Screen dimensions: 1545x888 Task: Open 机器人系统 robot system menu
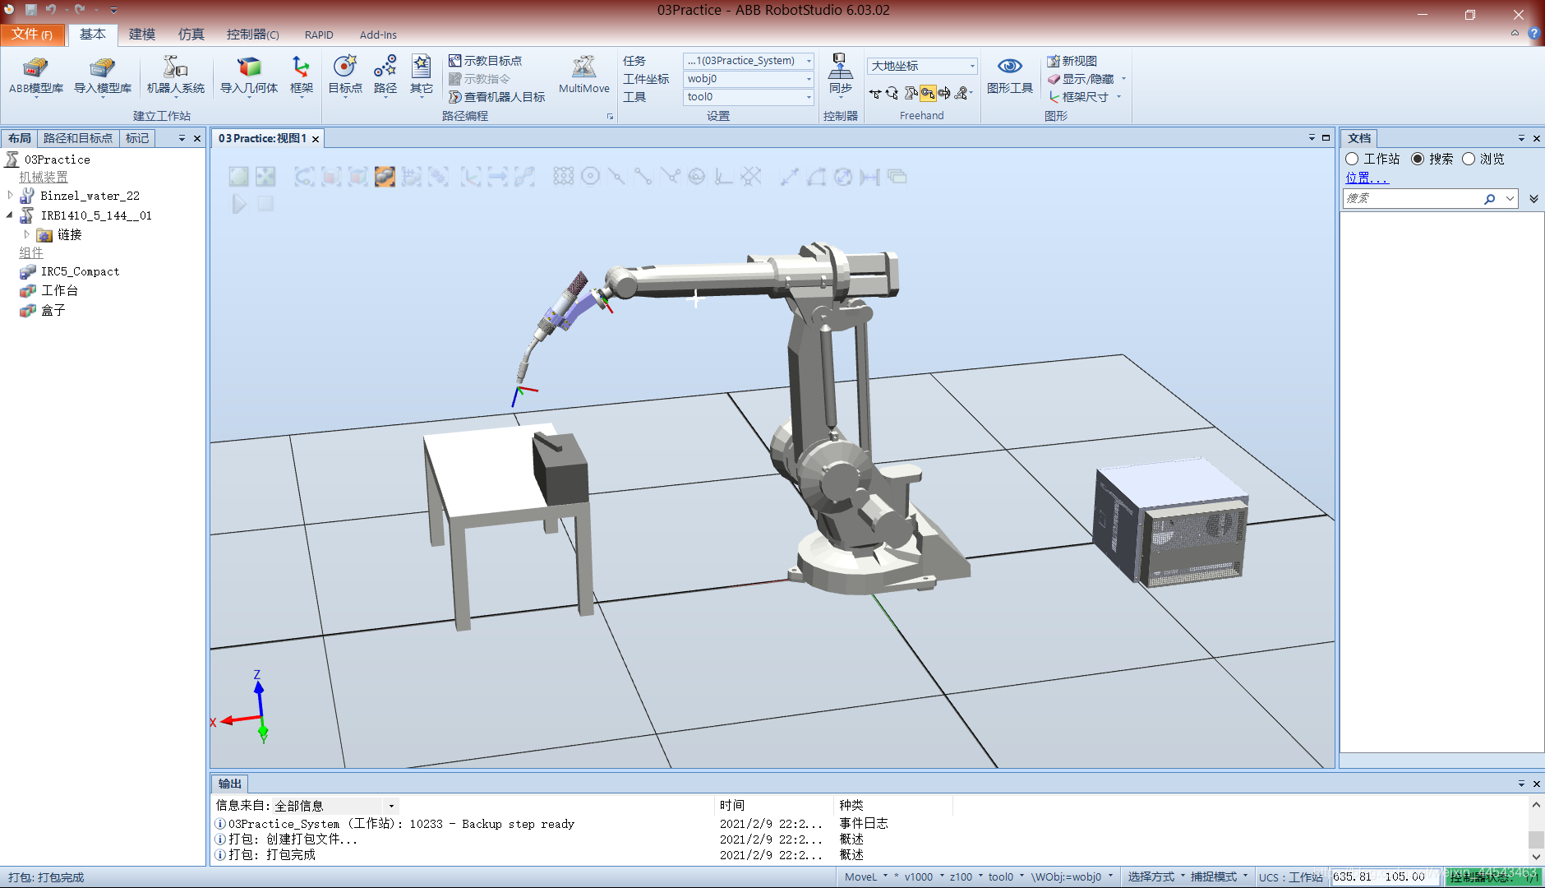click(176, 76)
